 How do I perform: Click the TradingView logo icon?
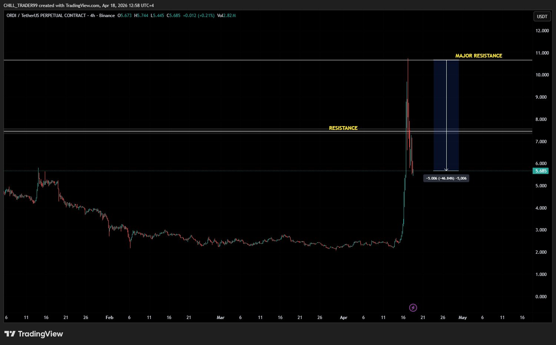10,334
